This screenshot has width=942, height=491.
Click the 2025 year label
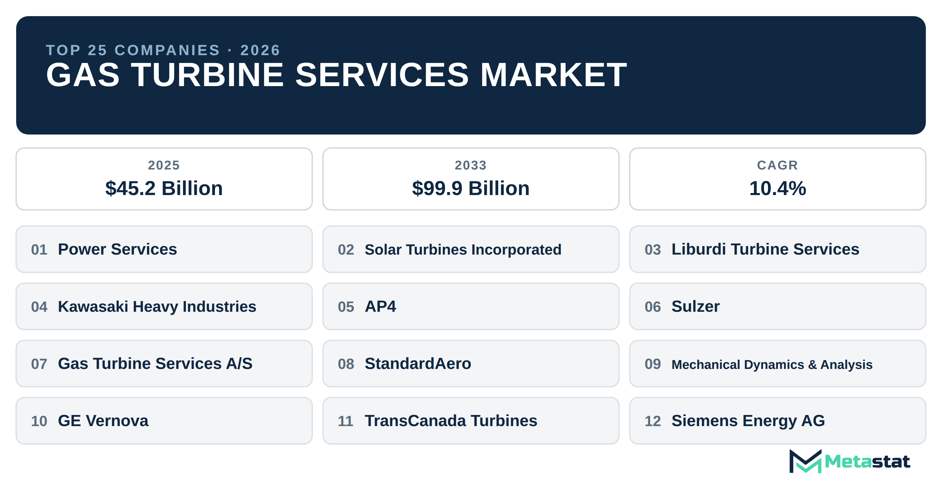point(164,165)
